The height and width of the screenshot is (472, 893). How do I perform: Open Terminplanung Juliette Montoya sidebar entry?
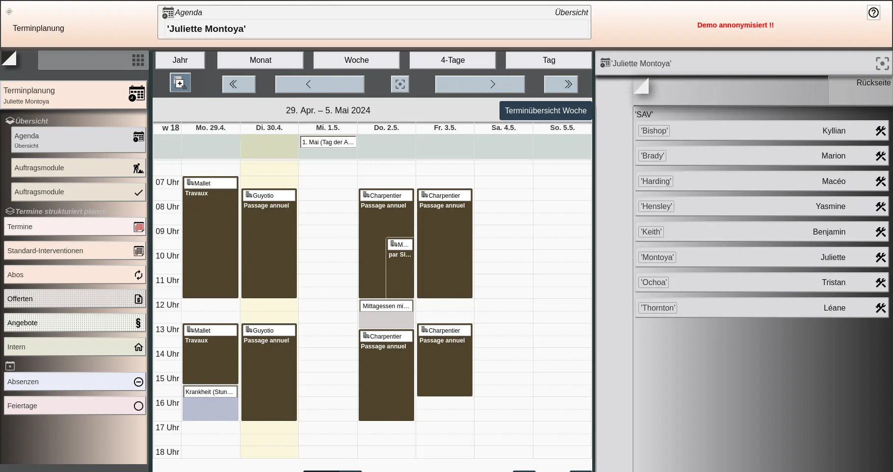tap(74, 95)
